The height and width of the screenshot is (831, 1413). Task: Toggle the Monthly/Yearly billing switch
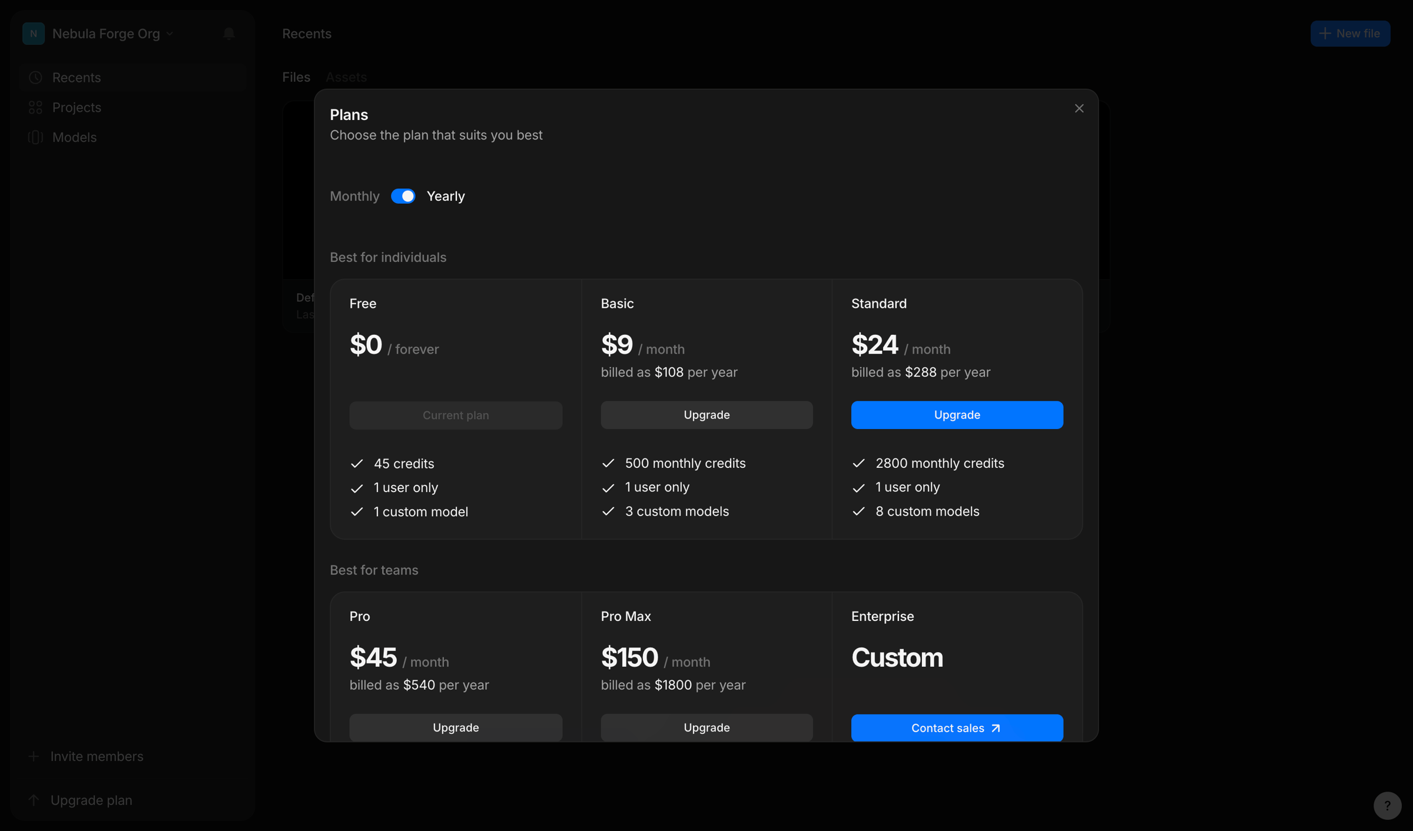coord(403,196)
